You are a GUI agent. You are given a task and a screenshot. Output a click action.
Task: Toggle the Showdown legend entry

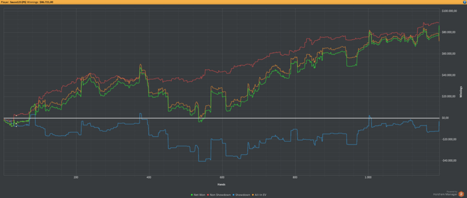click(x=242, y=195)
